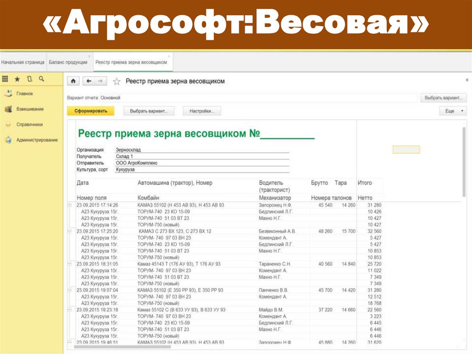
Task: Collapse group 23.09.2015 18:31:05
Action: pos(70,264)
